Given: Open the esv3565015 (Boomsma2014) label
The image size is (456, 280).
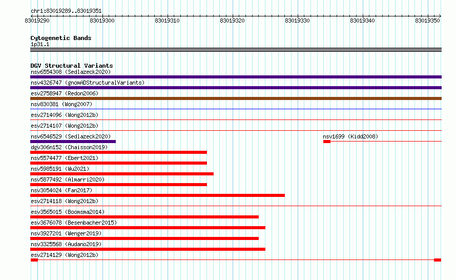Looking at the screenshot, I should (68, 212).
